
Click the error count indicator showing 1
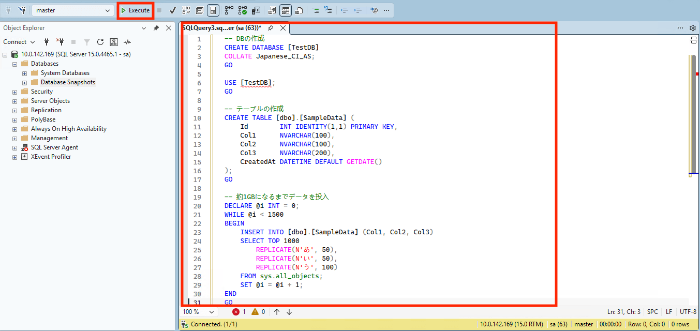239,312
